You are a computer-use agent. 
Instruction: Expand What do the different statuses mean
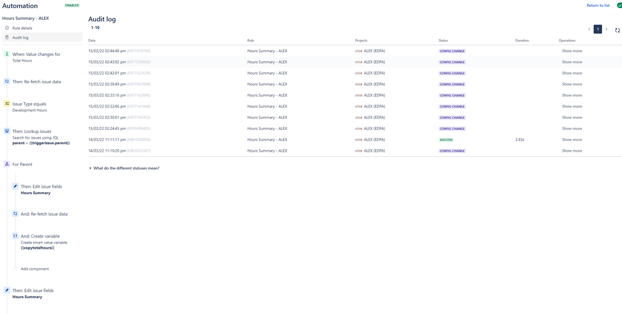coord(125,169)
